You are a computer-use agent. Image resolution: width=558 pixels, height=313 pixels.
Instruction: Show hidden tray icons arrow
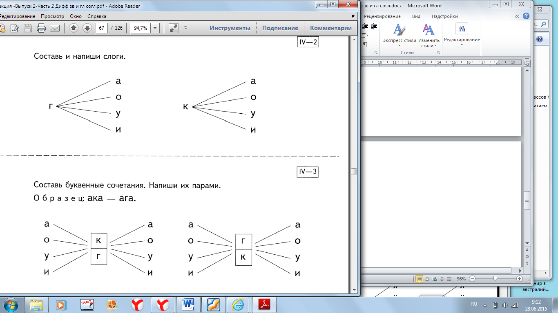click(485, 305)
